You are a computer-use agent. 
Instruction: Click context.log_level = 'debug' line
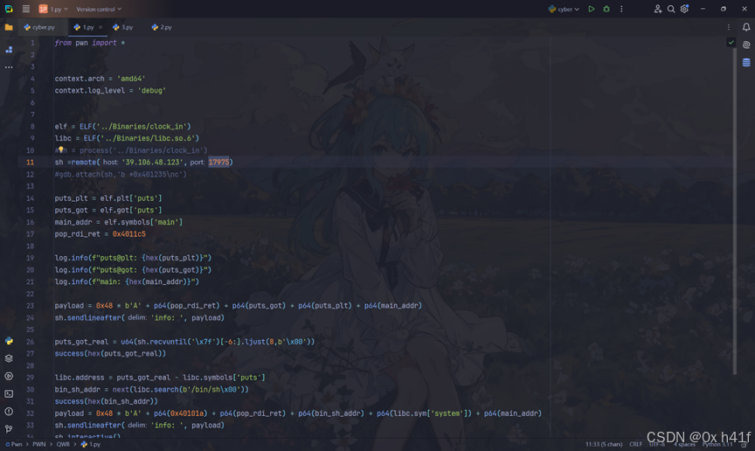click(110, 90)
